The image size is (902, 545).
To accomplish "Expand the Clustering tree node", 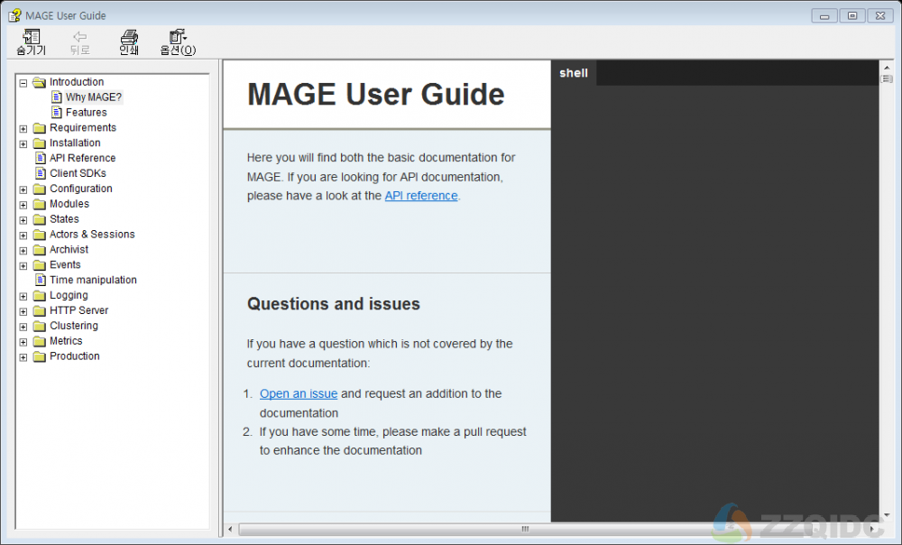I will tap(23, 327).
